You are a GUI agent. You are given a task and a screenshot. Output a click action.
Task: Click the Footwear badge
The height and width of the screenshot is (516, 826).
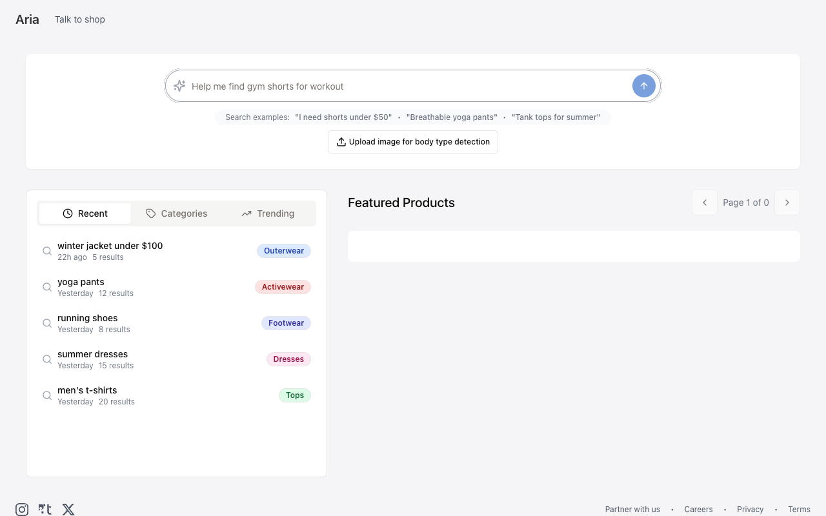tap(286, 323)
